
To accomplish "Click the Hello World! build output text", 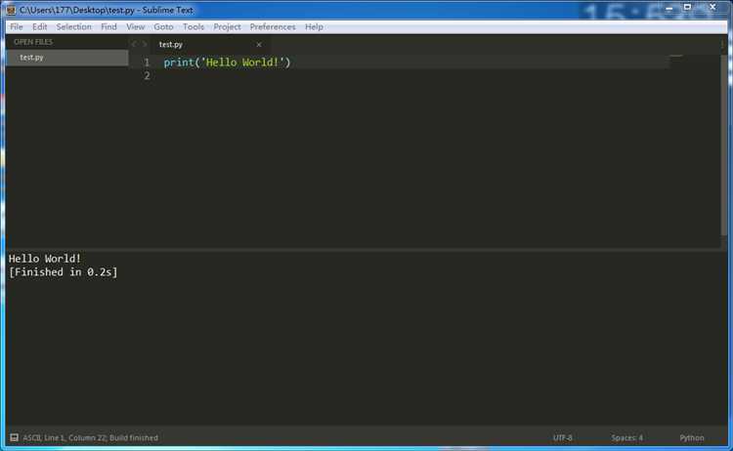I will click(45, 259).
